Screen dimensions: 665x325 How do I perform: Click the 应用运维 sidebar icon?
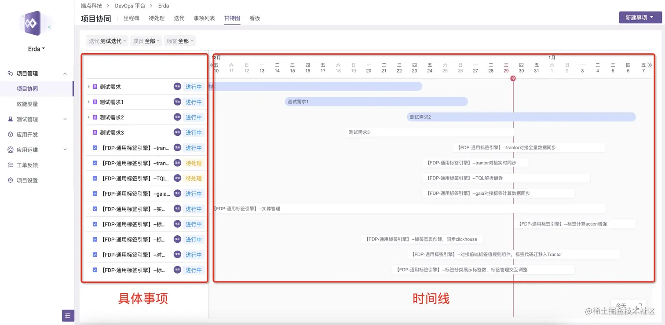click(x=11, y=150)
